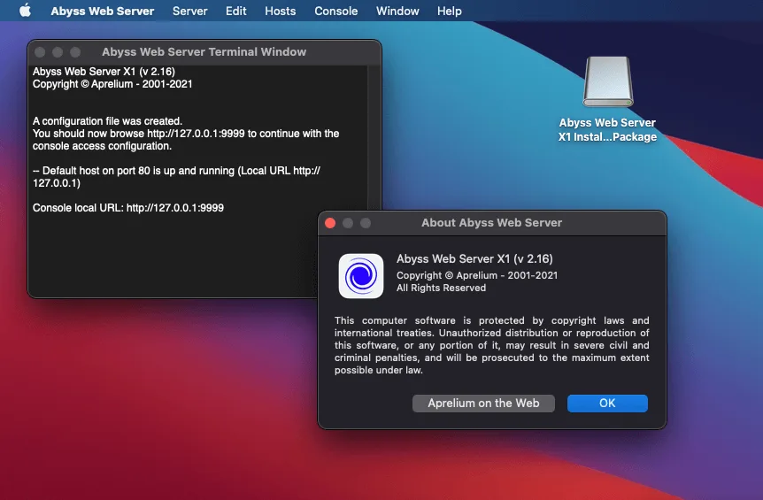Click the Abyss swirl logo in About dialog
Screen dimensions: 763x500
click(x=361, y=276)
